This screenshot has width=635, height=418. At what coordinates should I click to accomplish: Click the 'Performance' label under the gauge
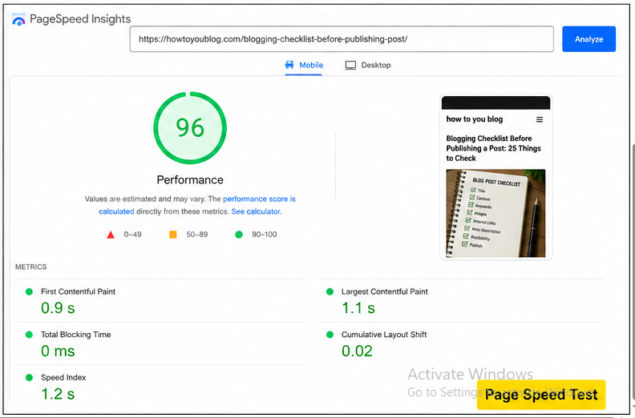[190, 179]
